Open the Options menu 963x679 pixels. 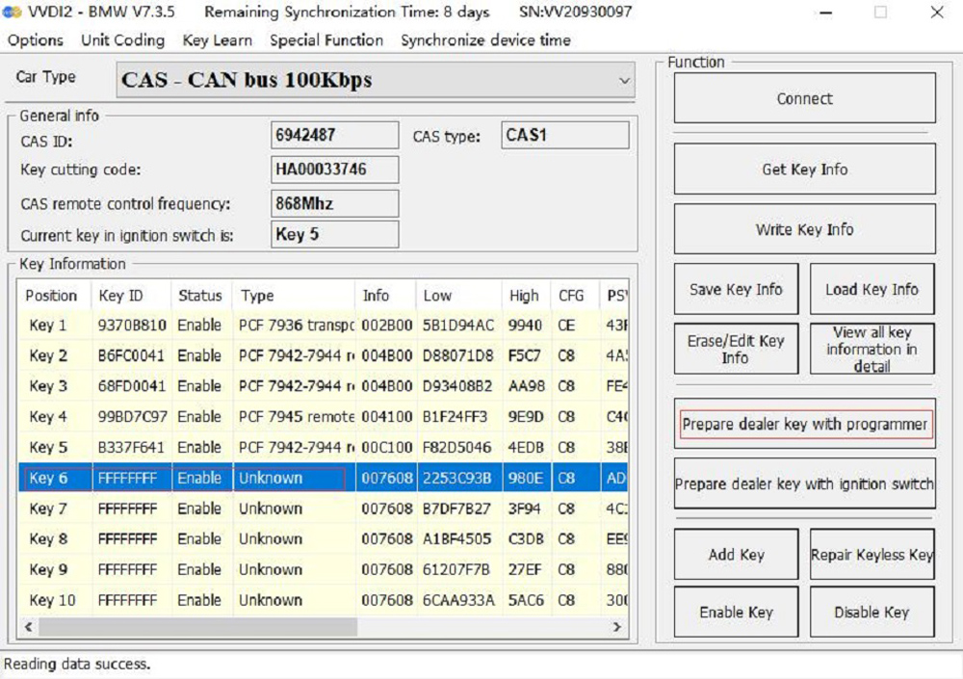pos(35,40)
